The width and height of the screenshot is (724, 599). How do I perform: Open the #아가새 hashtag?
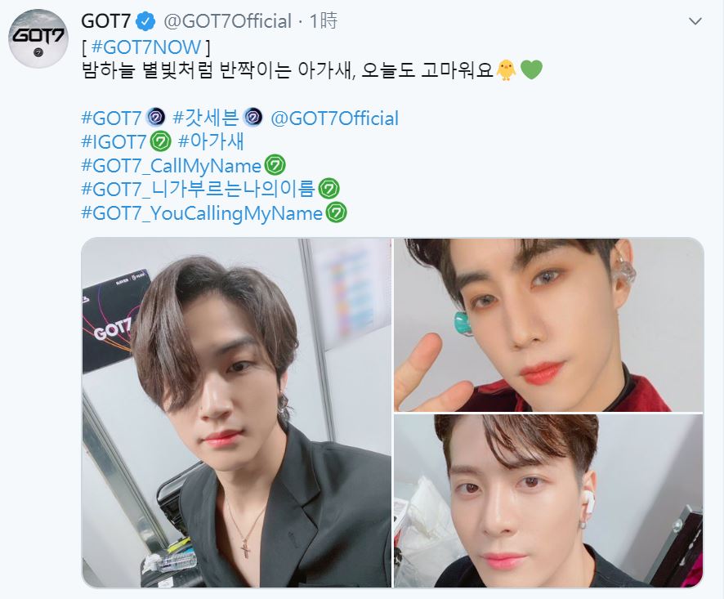211,141
